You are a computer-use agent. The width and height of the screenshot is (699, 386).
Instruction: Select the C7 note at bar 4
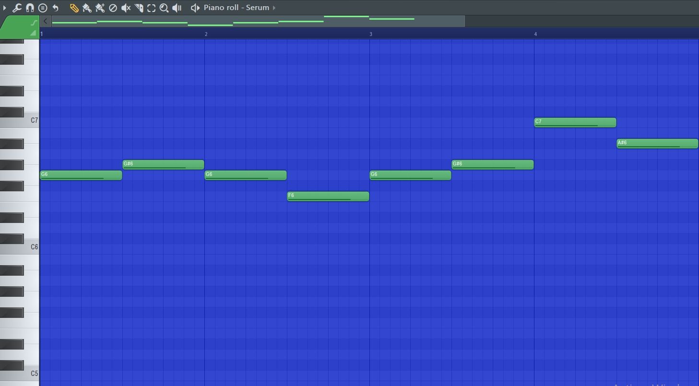coord(575,123)
